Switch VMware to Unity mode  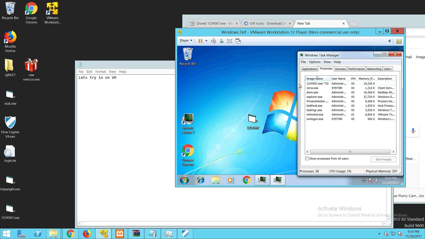click(238, 41)
